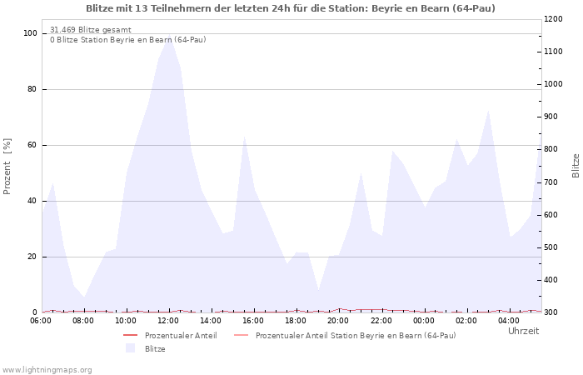583x375 pixels.
Task: Click the rotated 'Blitze' right axis title
Action: 576,166
